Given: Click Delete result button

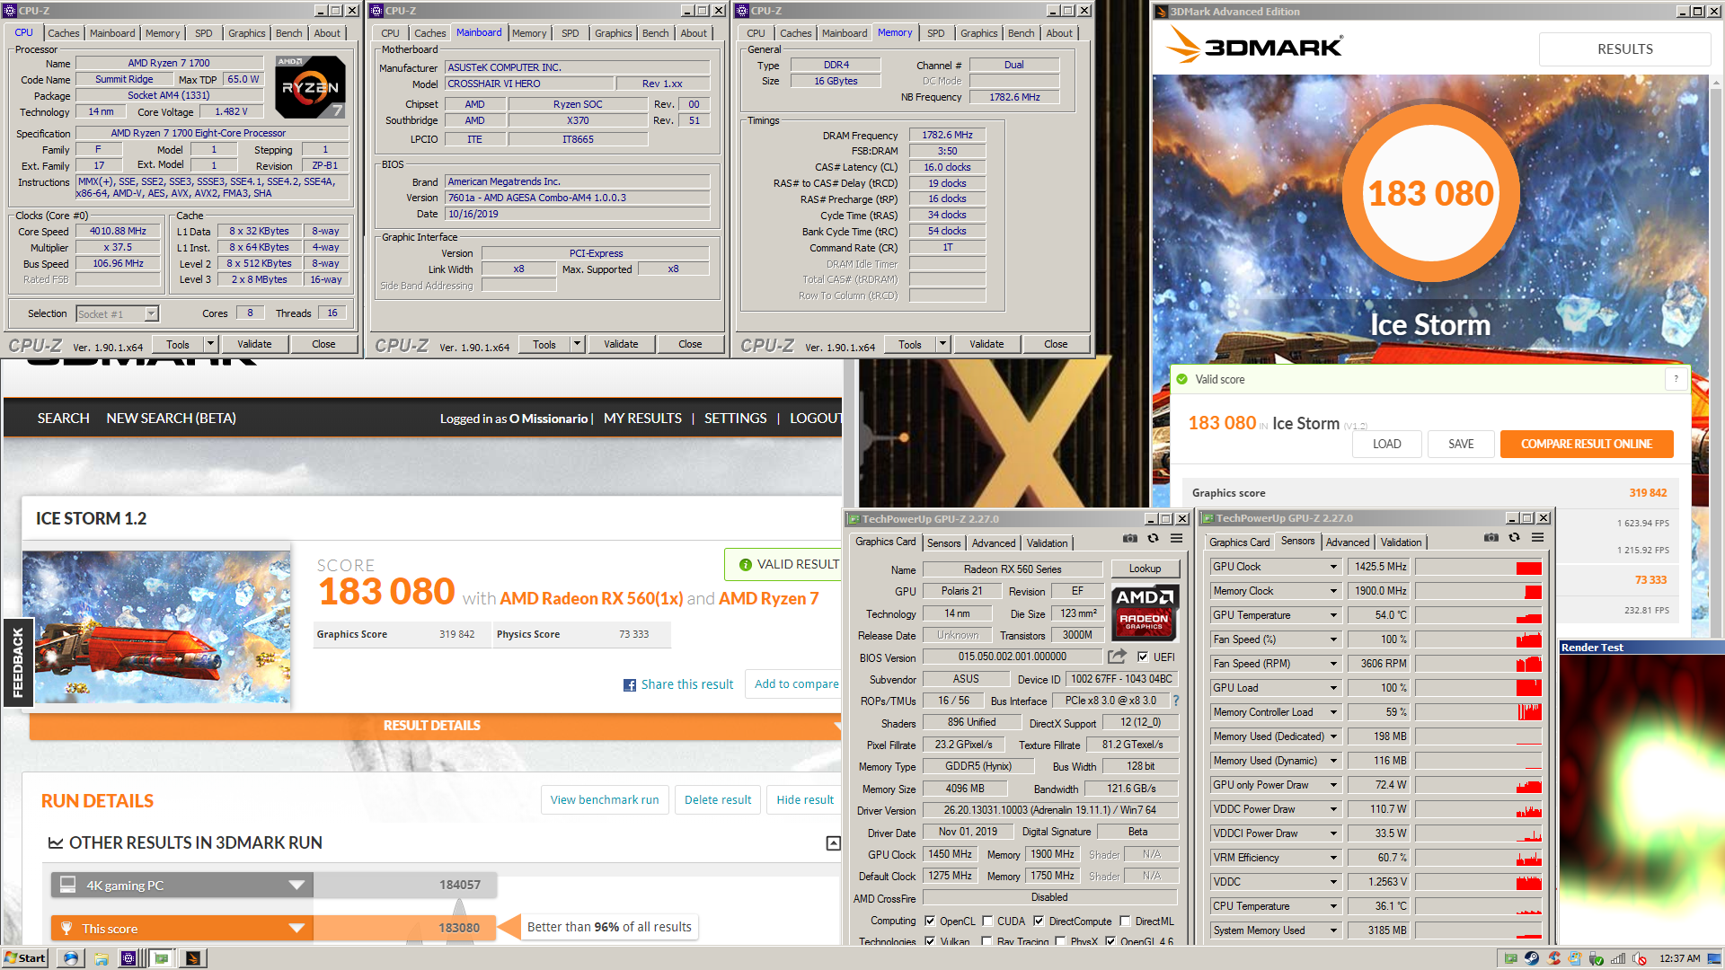Looking at the screenshot, I should pyautogui.click(x=718, y=799).
